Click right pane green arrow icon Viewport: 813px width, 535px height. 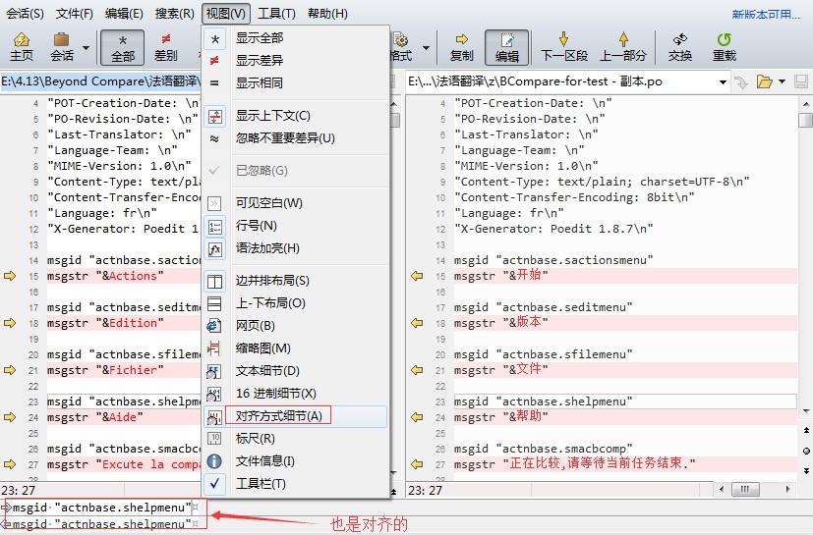[741, 82]
